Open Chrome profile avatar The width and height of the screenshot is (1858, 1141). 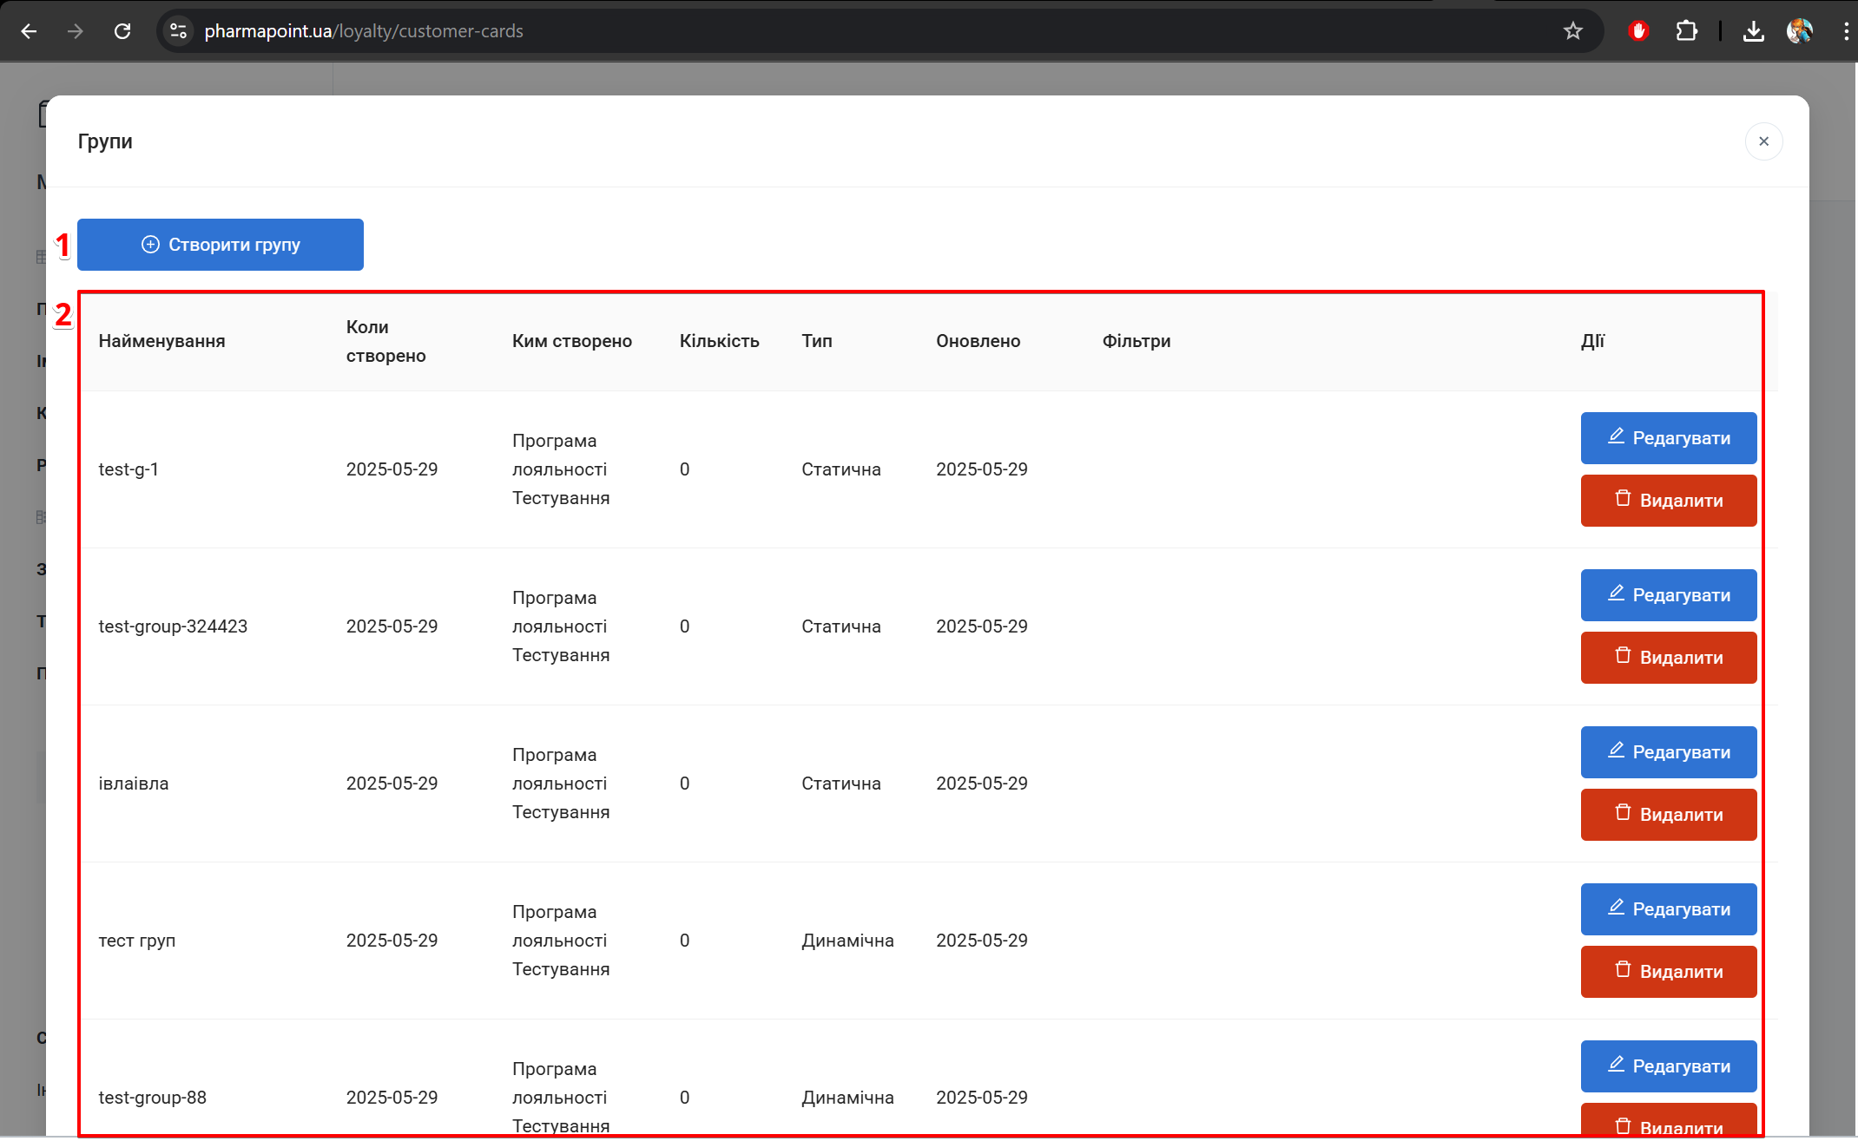(1800, 31)
